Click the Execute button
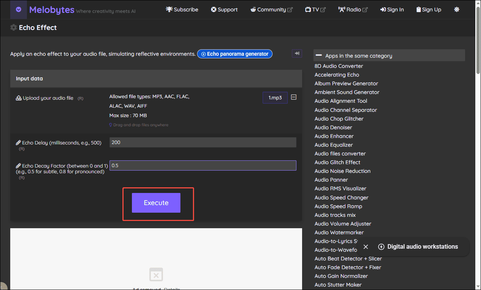The height and width of the screenshot is (290, 481). tap(156, 203)
